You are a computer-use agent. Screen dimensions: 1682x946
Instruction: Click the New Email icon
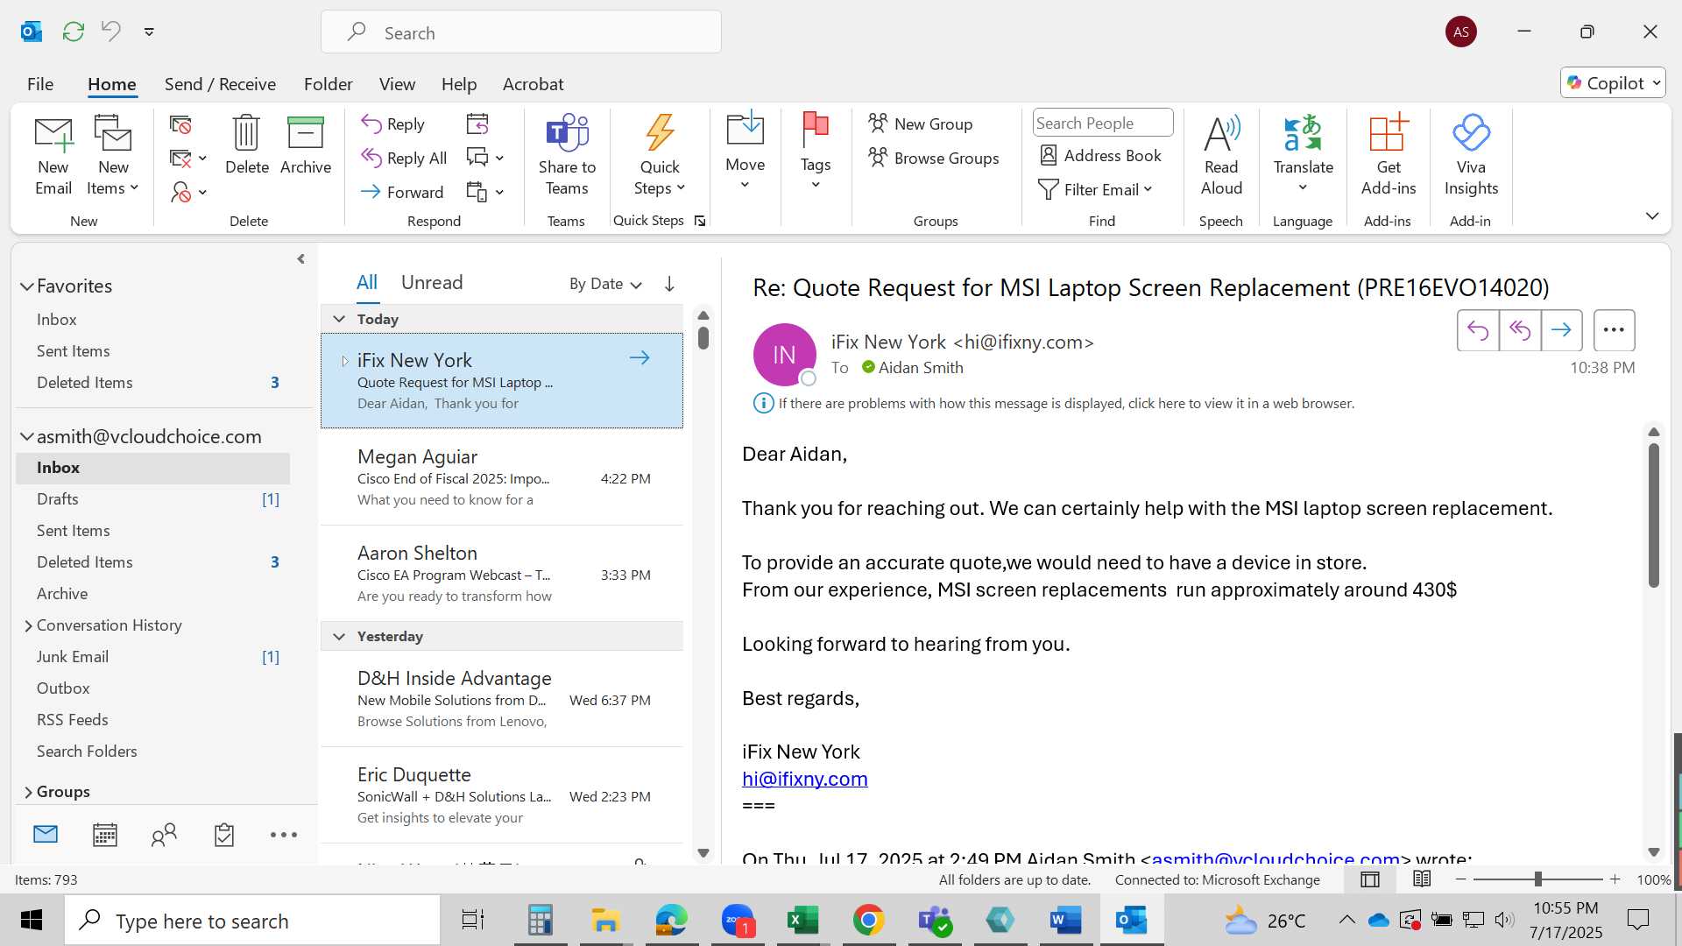point(53,156)
